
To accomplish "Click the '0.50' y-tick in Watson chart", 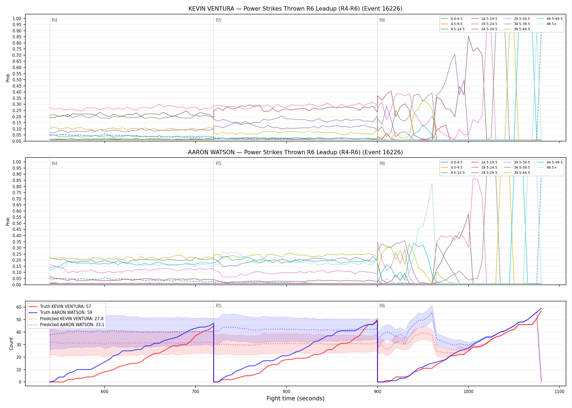I will click(17, 223).
